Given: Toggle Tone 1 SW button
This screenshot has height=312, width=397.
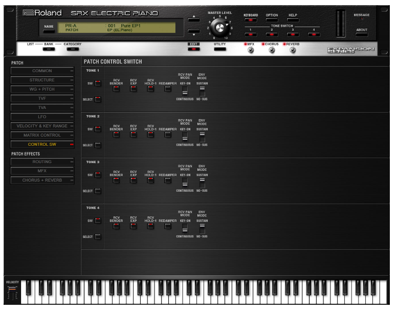Looking at the screenshot, I should pos(98,83).
